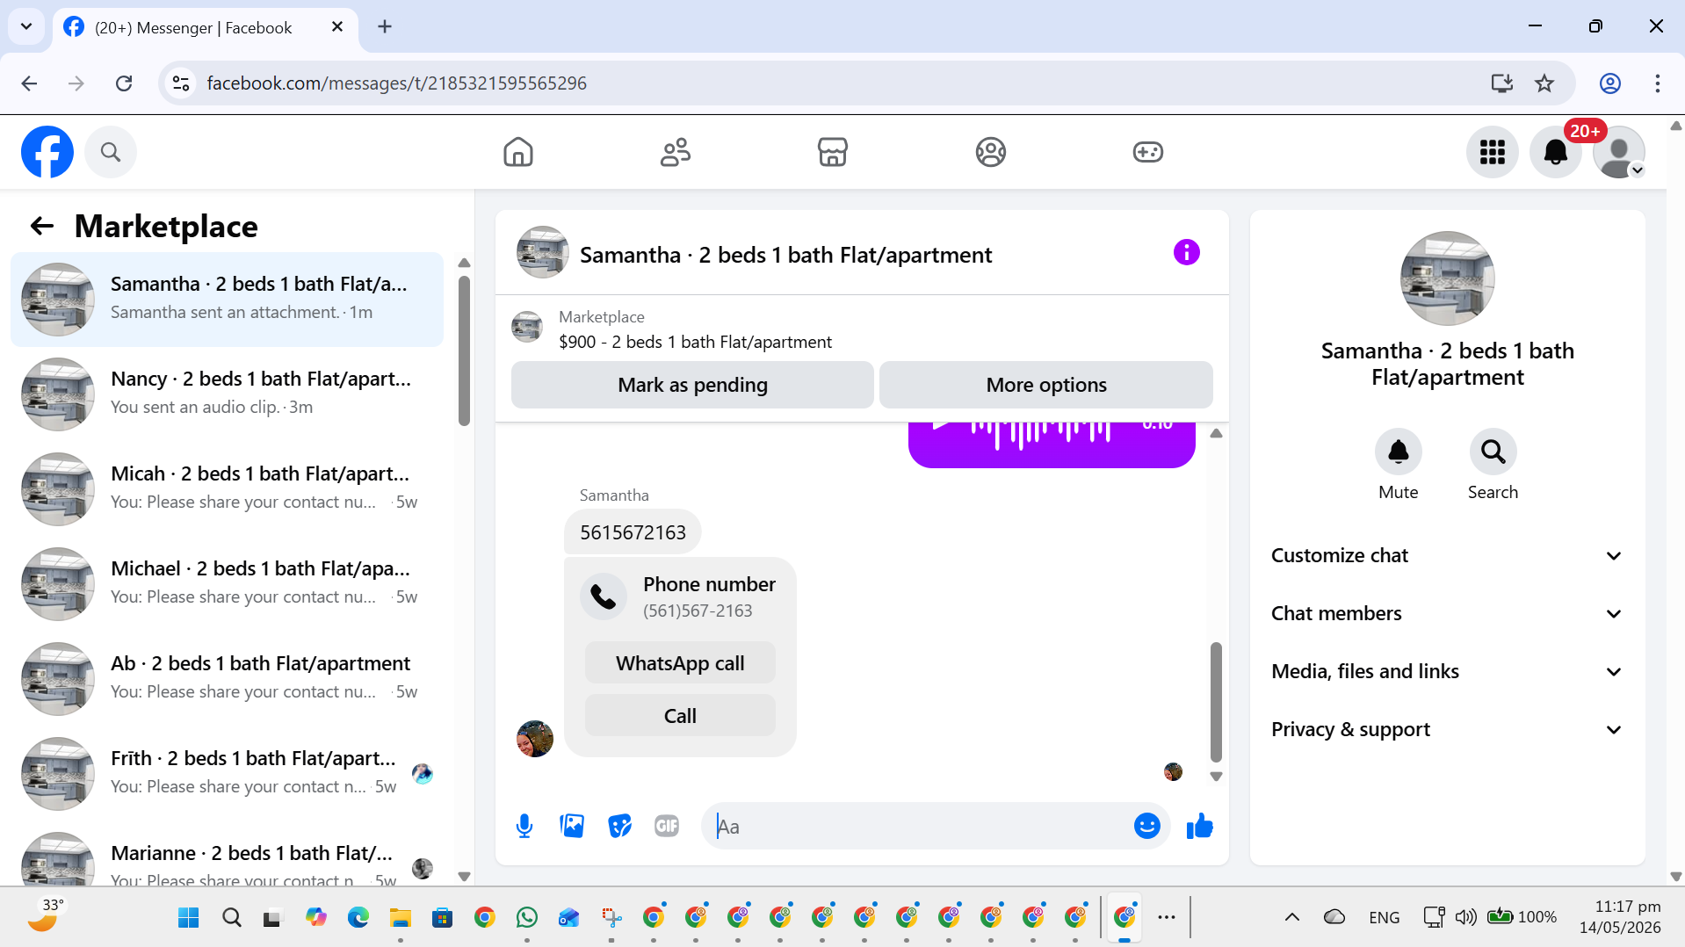Choose a sticker icon
1685x947 pixels.
coord(619,826)
